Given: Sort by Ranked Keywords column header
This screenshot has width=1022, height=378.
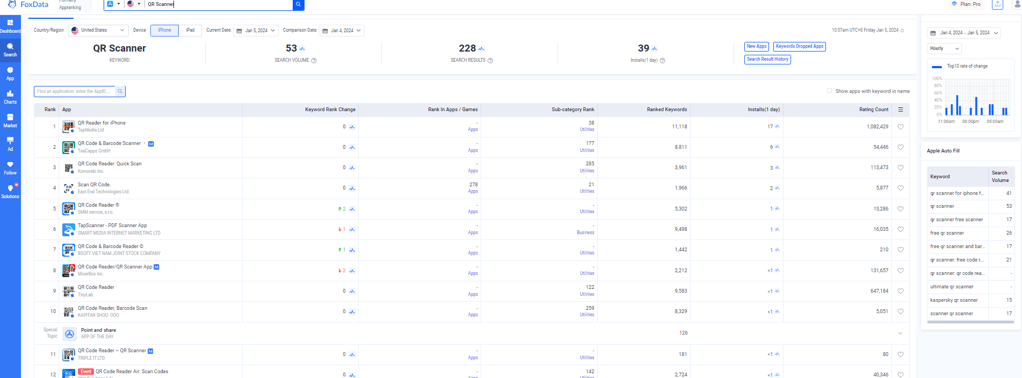Looking at the screenshot, I should point(666,110).
